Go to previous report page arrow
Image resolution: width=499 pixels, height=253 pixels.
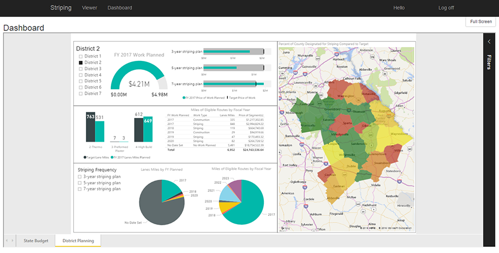pos(7,241)
